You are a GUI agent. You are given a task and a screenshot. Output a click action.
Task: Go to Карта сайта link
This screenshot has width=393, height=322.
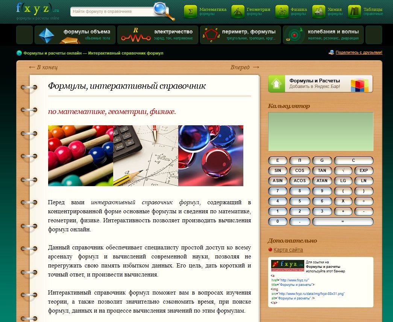(x=288, y=250)
